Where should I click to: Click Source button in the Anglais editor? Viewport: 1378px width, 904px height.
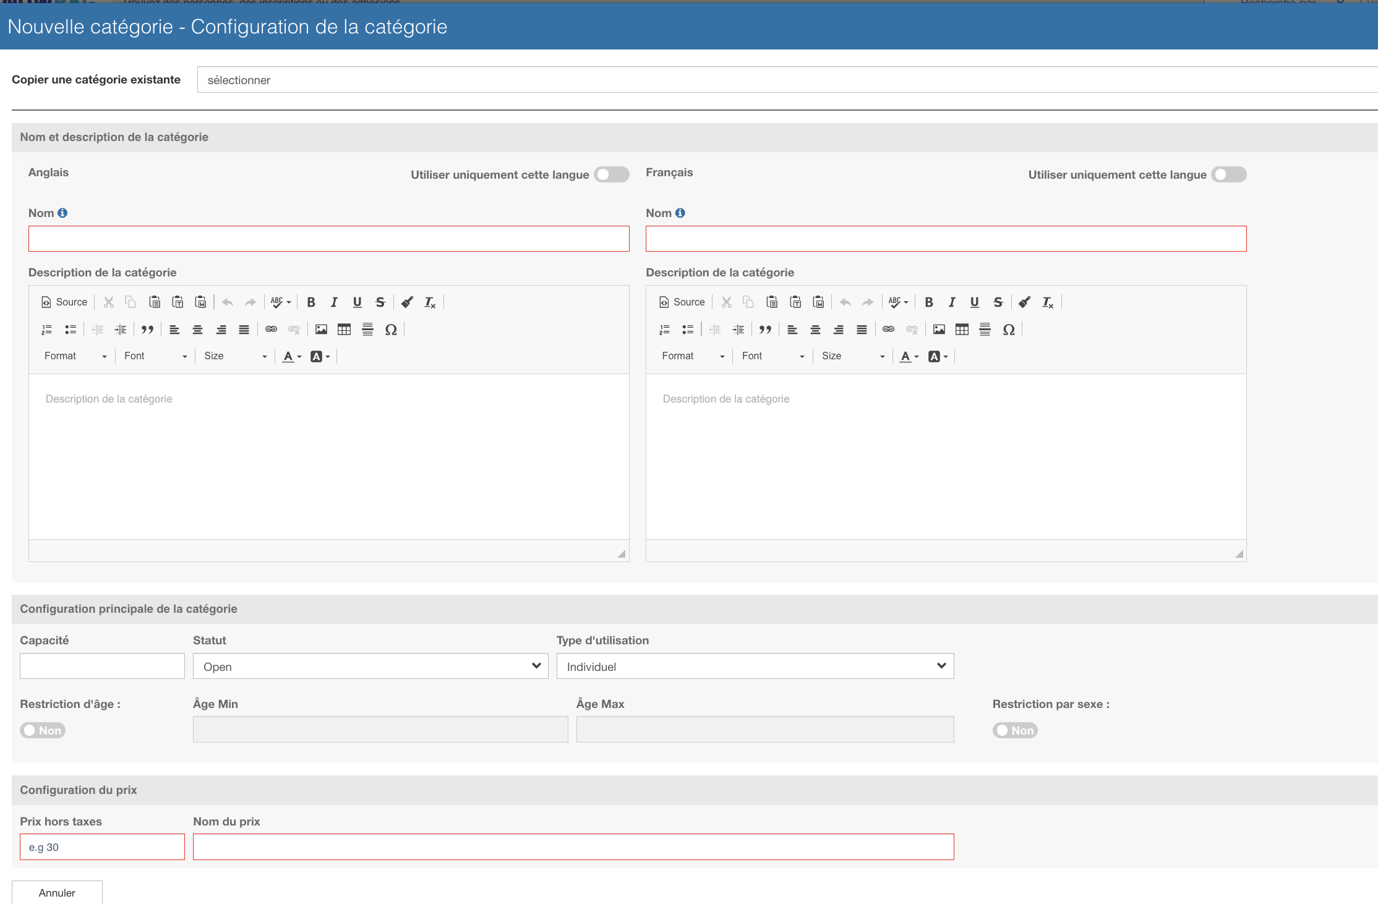(x=64, y=302)
